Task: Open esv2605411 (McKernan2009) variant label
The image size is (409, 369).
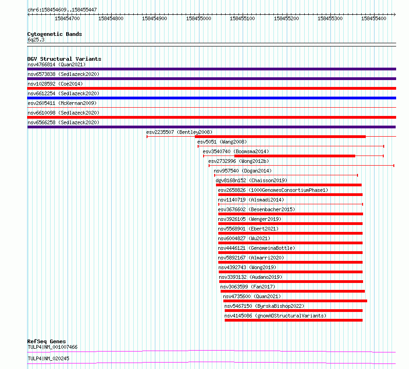Action: pos(62,103)
